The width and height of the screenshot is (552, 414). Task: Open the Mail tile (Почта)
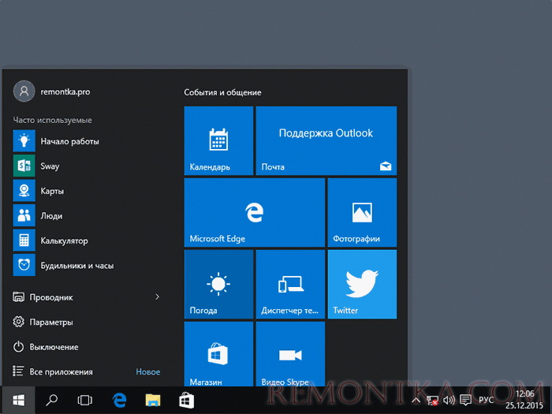click(326, 140)
